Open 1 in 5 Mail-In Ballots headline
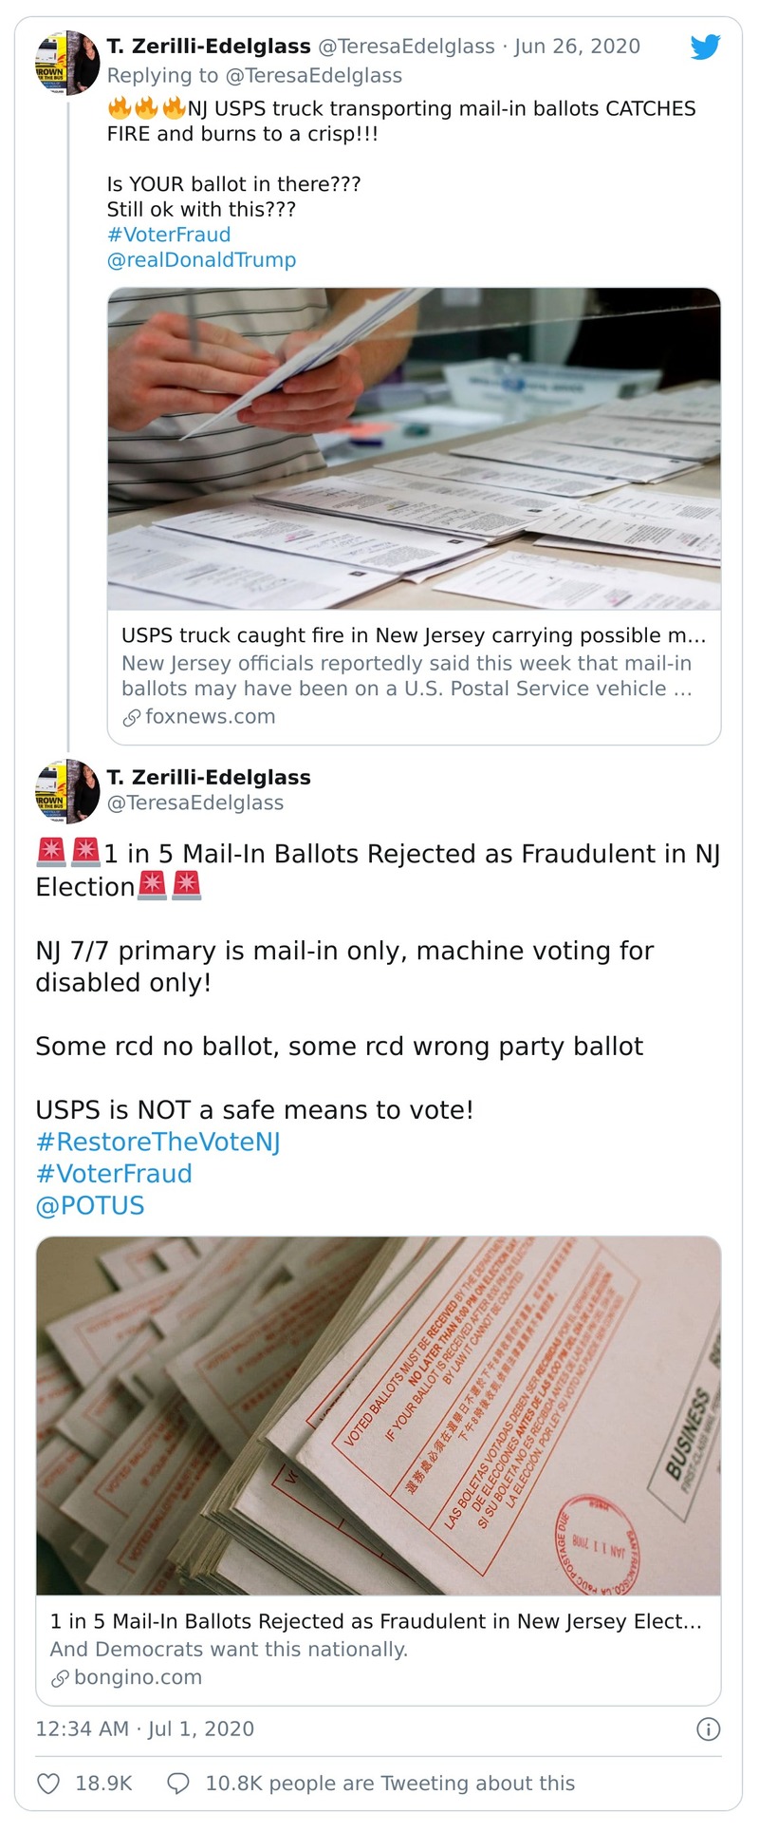 coord(376,1621)
